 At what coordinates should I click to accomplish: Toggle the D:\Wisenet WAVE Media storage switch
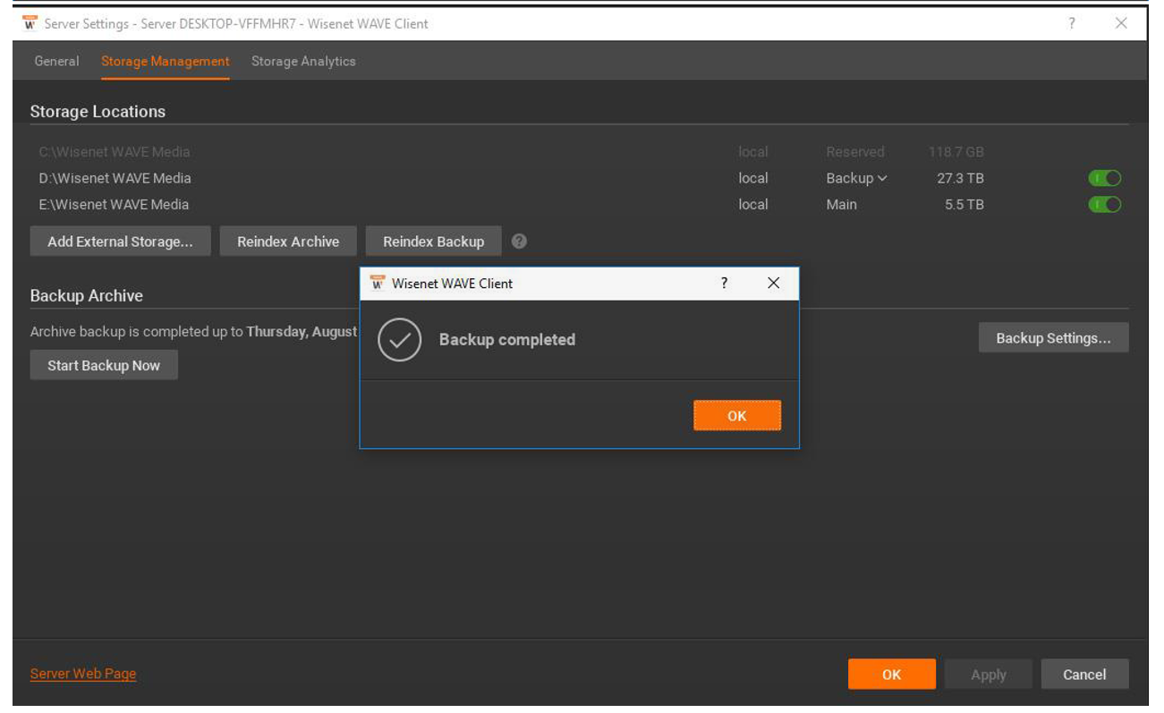1105,178
